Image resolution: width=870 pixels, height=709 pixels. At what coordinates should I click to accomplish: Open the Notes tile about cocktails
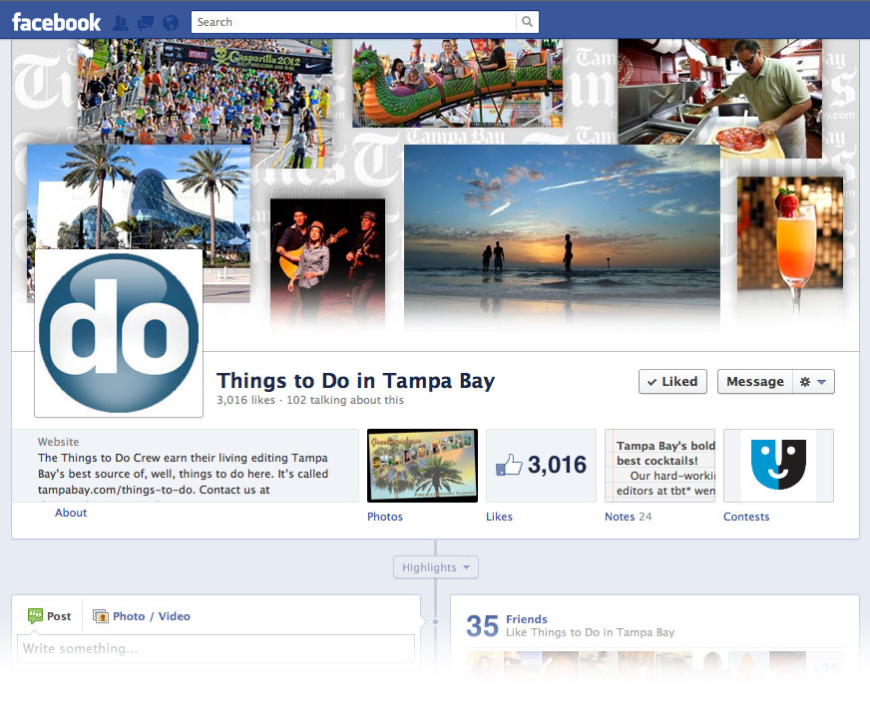pos(659,466)
